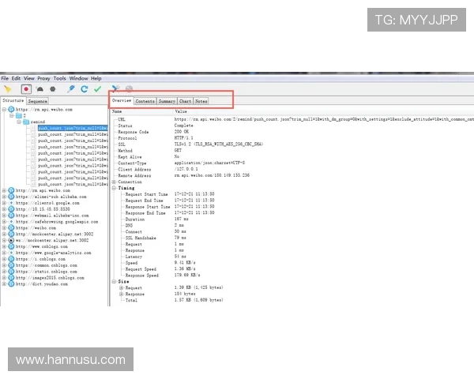The width and height of the screenshot is (474, 379).
Task: Switch to the Contents tab
Action: (x=145, y=101)
